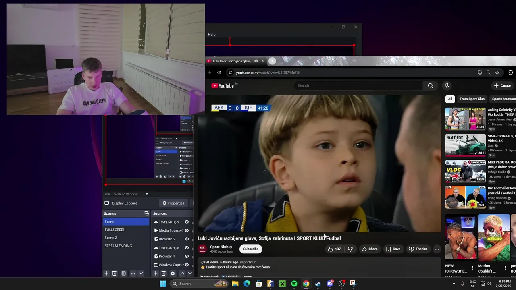The width and height of the screenshot is (516, 290).
Task: Click the YouTube search magnifier button
Action: click(431, 85)
